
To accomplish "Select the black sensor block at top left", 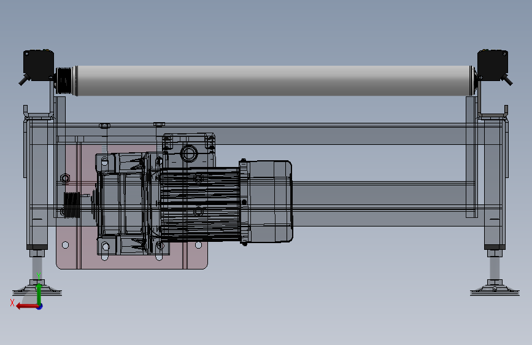I will 38,66.
